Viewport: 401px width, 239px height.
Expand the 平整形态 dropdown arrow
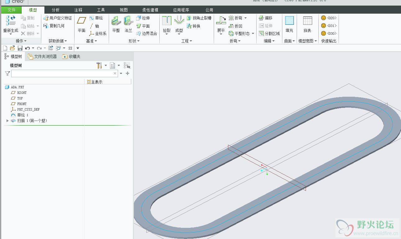[253, 33]
